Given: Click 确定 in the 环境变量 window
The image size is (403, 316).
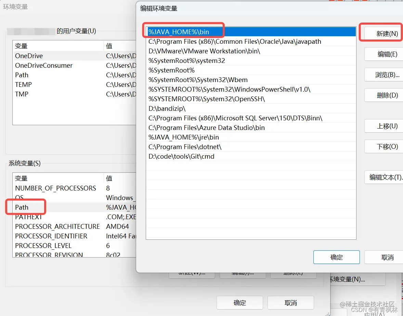Looking at the screenshot, I should click(x=240, y=303).
